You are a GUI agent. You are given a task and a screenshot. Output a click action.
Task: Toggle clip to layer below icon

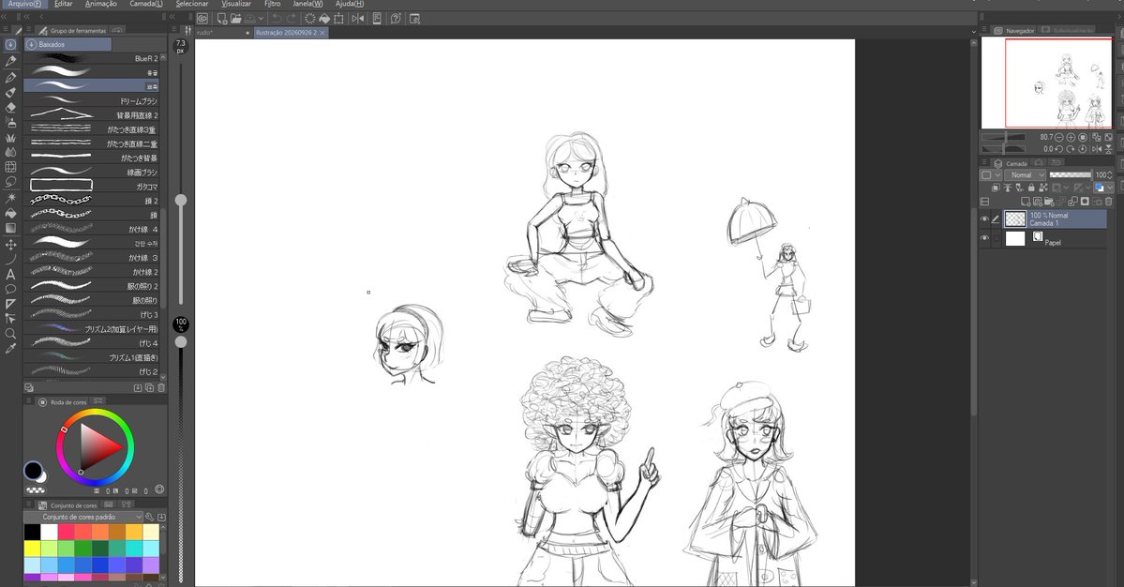996,188
